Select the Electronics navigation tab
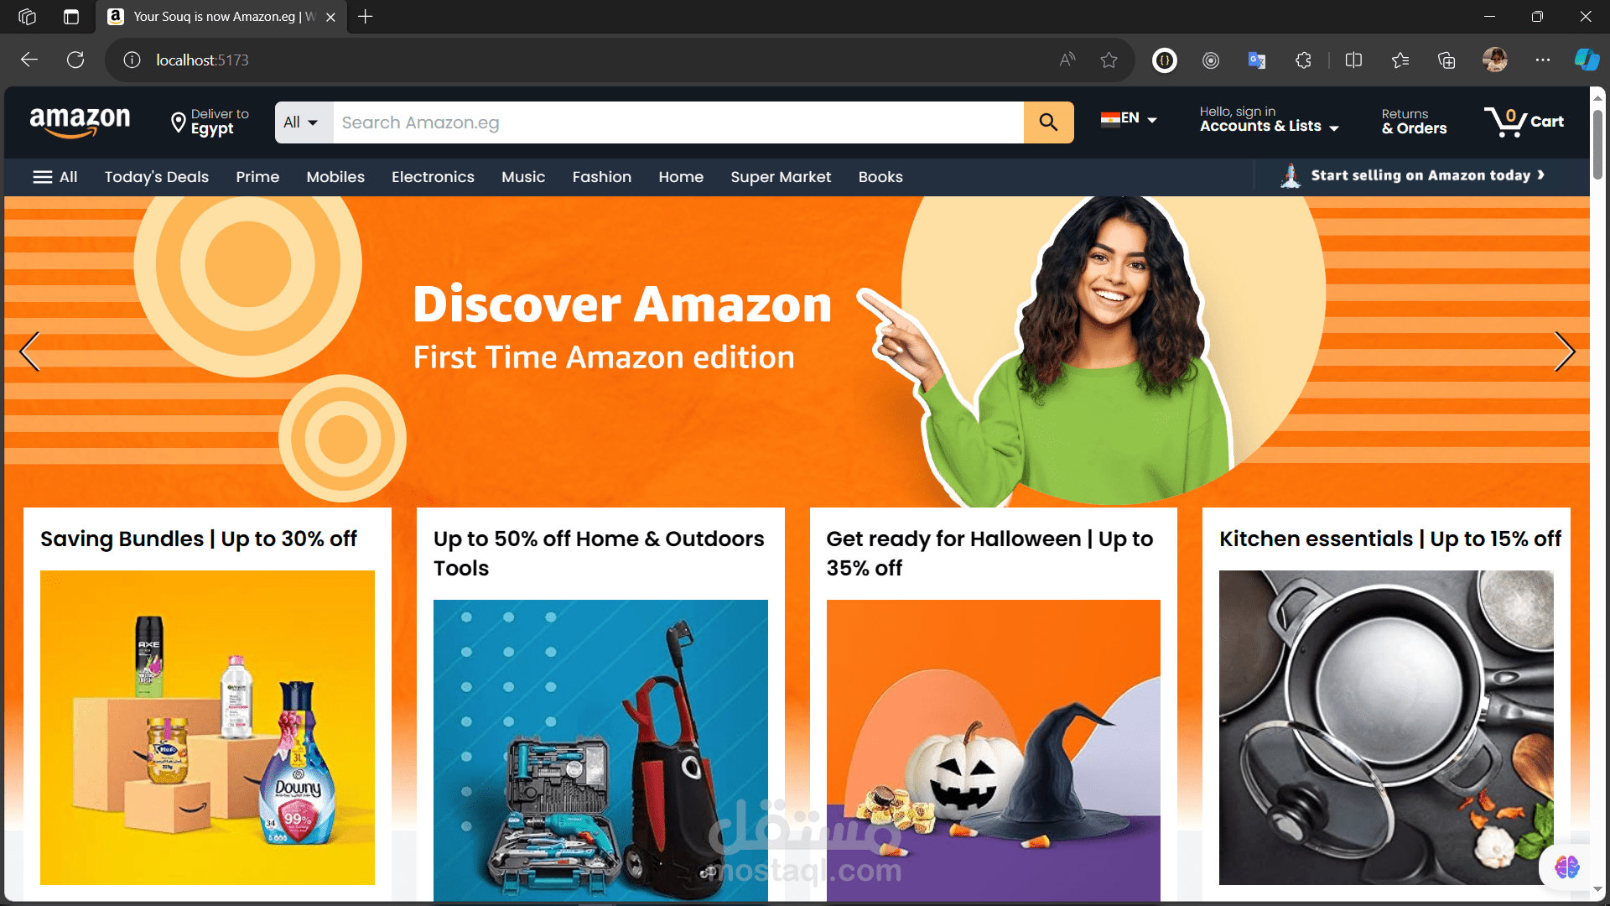The height and width of the screenshot is (906, 1610). [433, 176]
